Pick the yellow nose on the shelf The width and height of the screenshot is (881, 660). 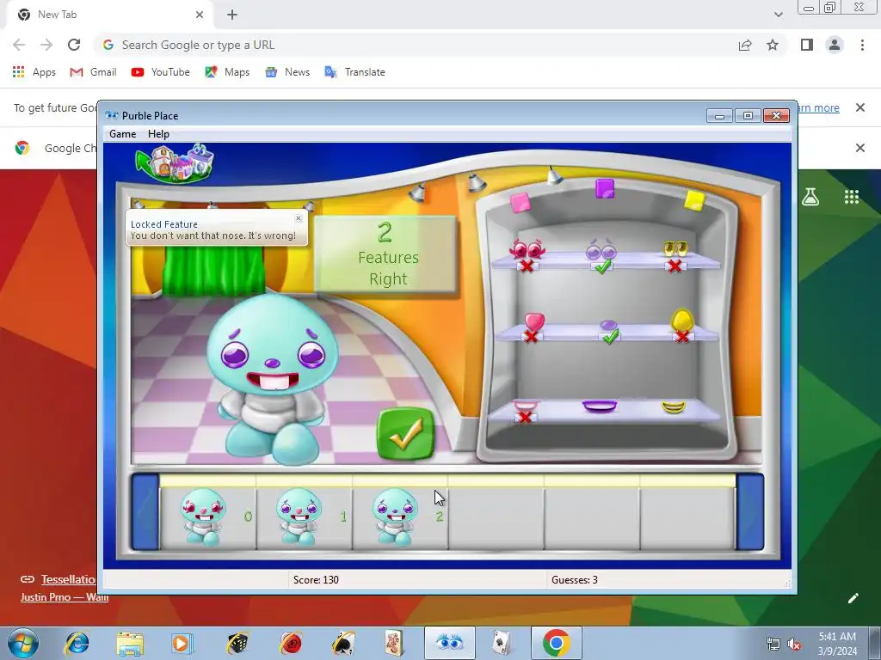[681, 320]
